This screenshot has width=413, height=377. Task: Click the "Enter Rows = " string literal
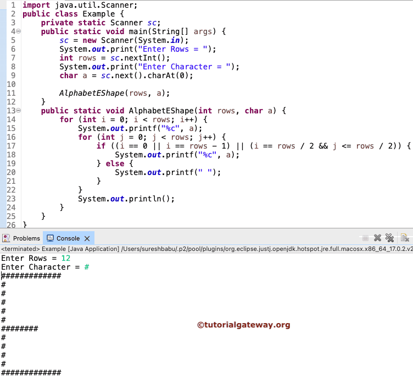(x=172, y=49)
